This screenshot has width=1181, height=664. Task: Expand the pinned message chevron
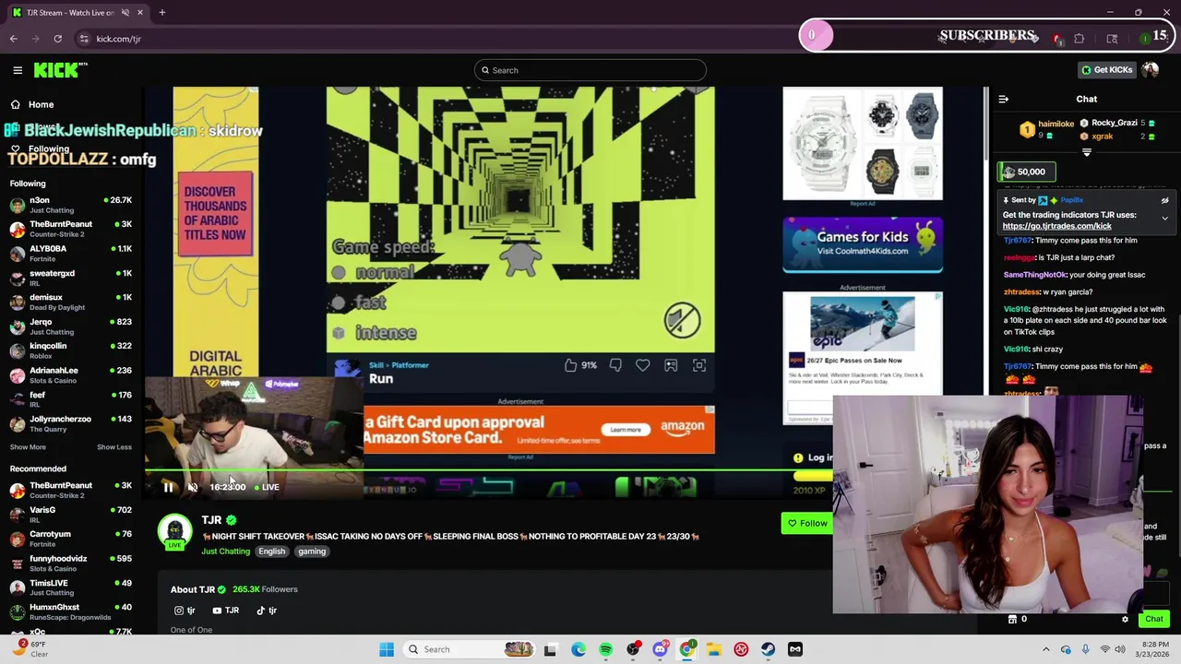click(x=1164, y=219)
